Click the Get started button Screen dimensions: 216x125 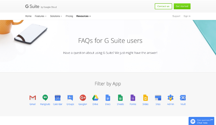click(182, 6)
